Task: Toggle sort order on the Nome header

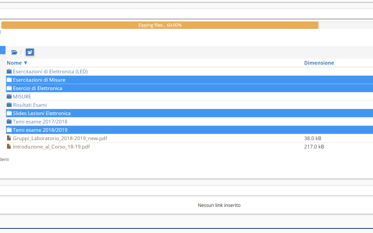Action: coord(15,63)
